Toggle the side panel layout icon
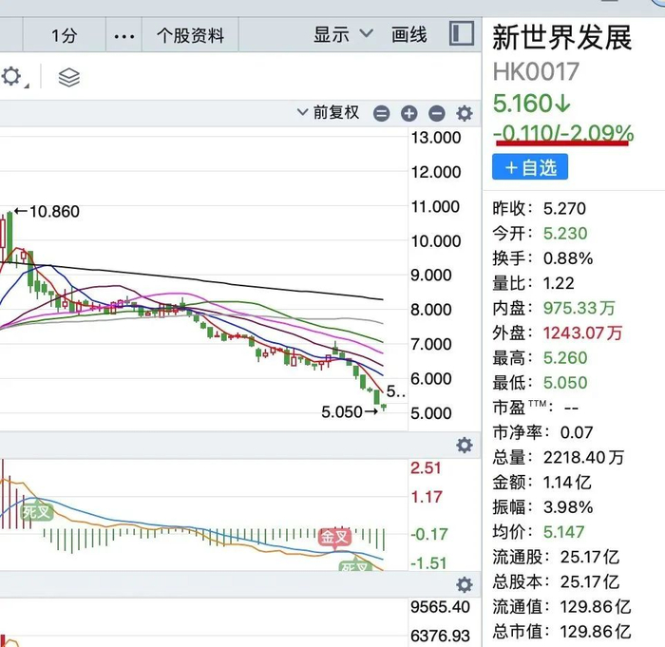 tap(462, 33)
